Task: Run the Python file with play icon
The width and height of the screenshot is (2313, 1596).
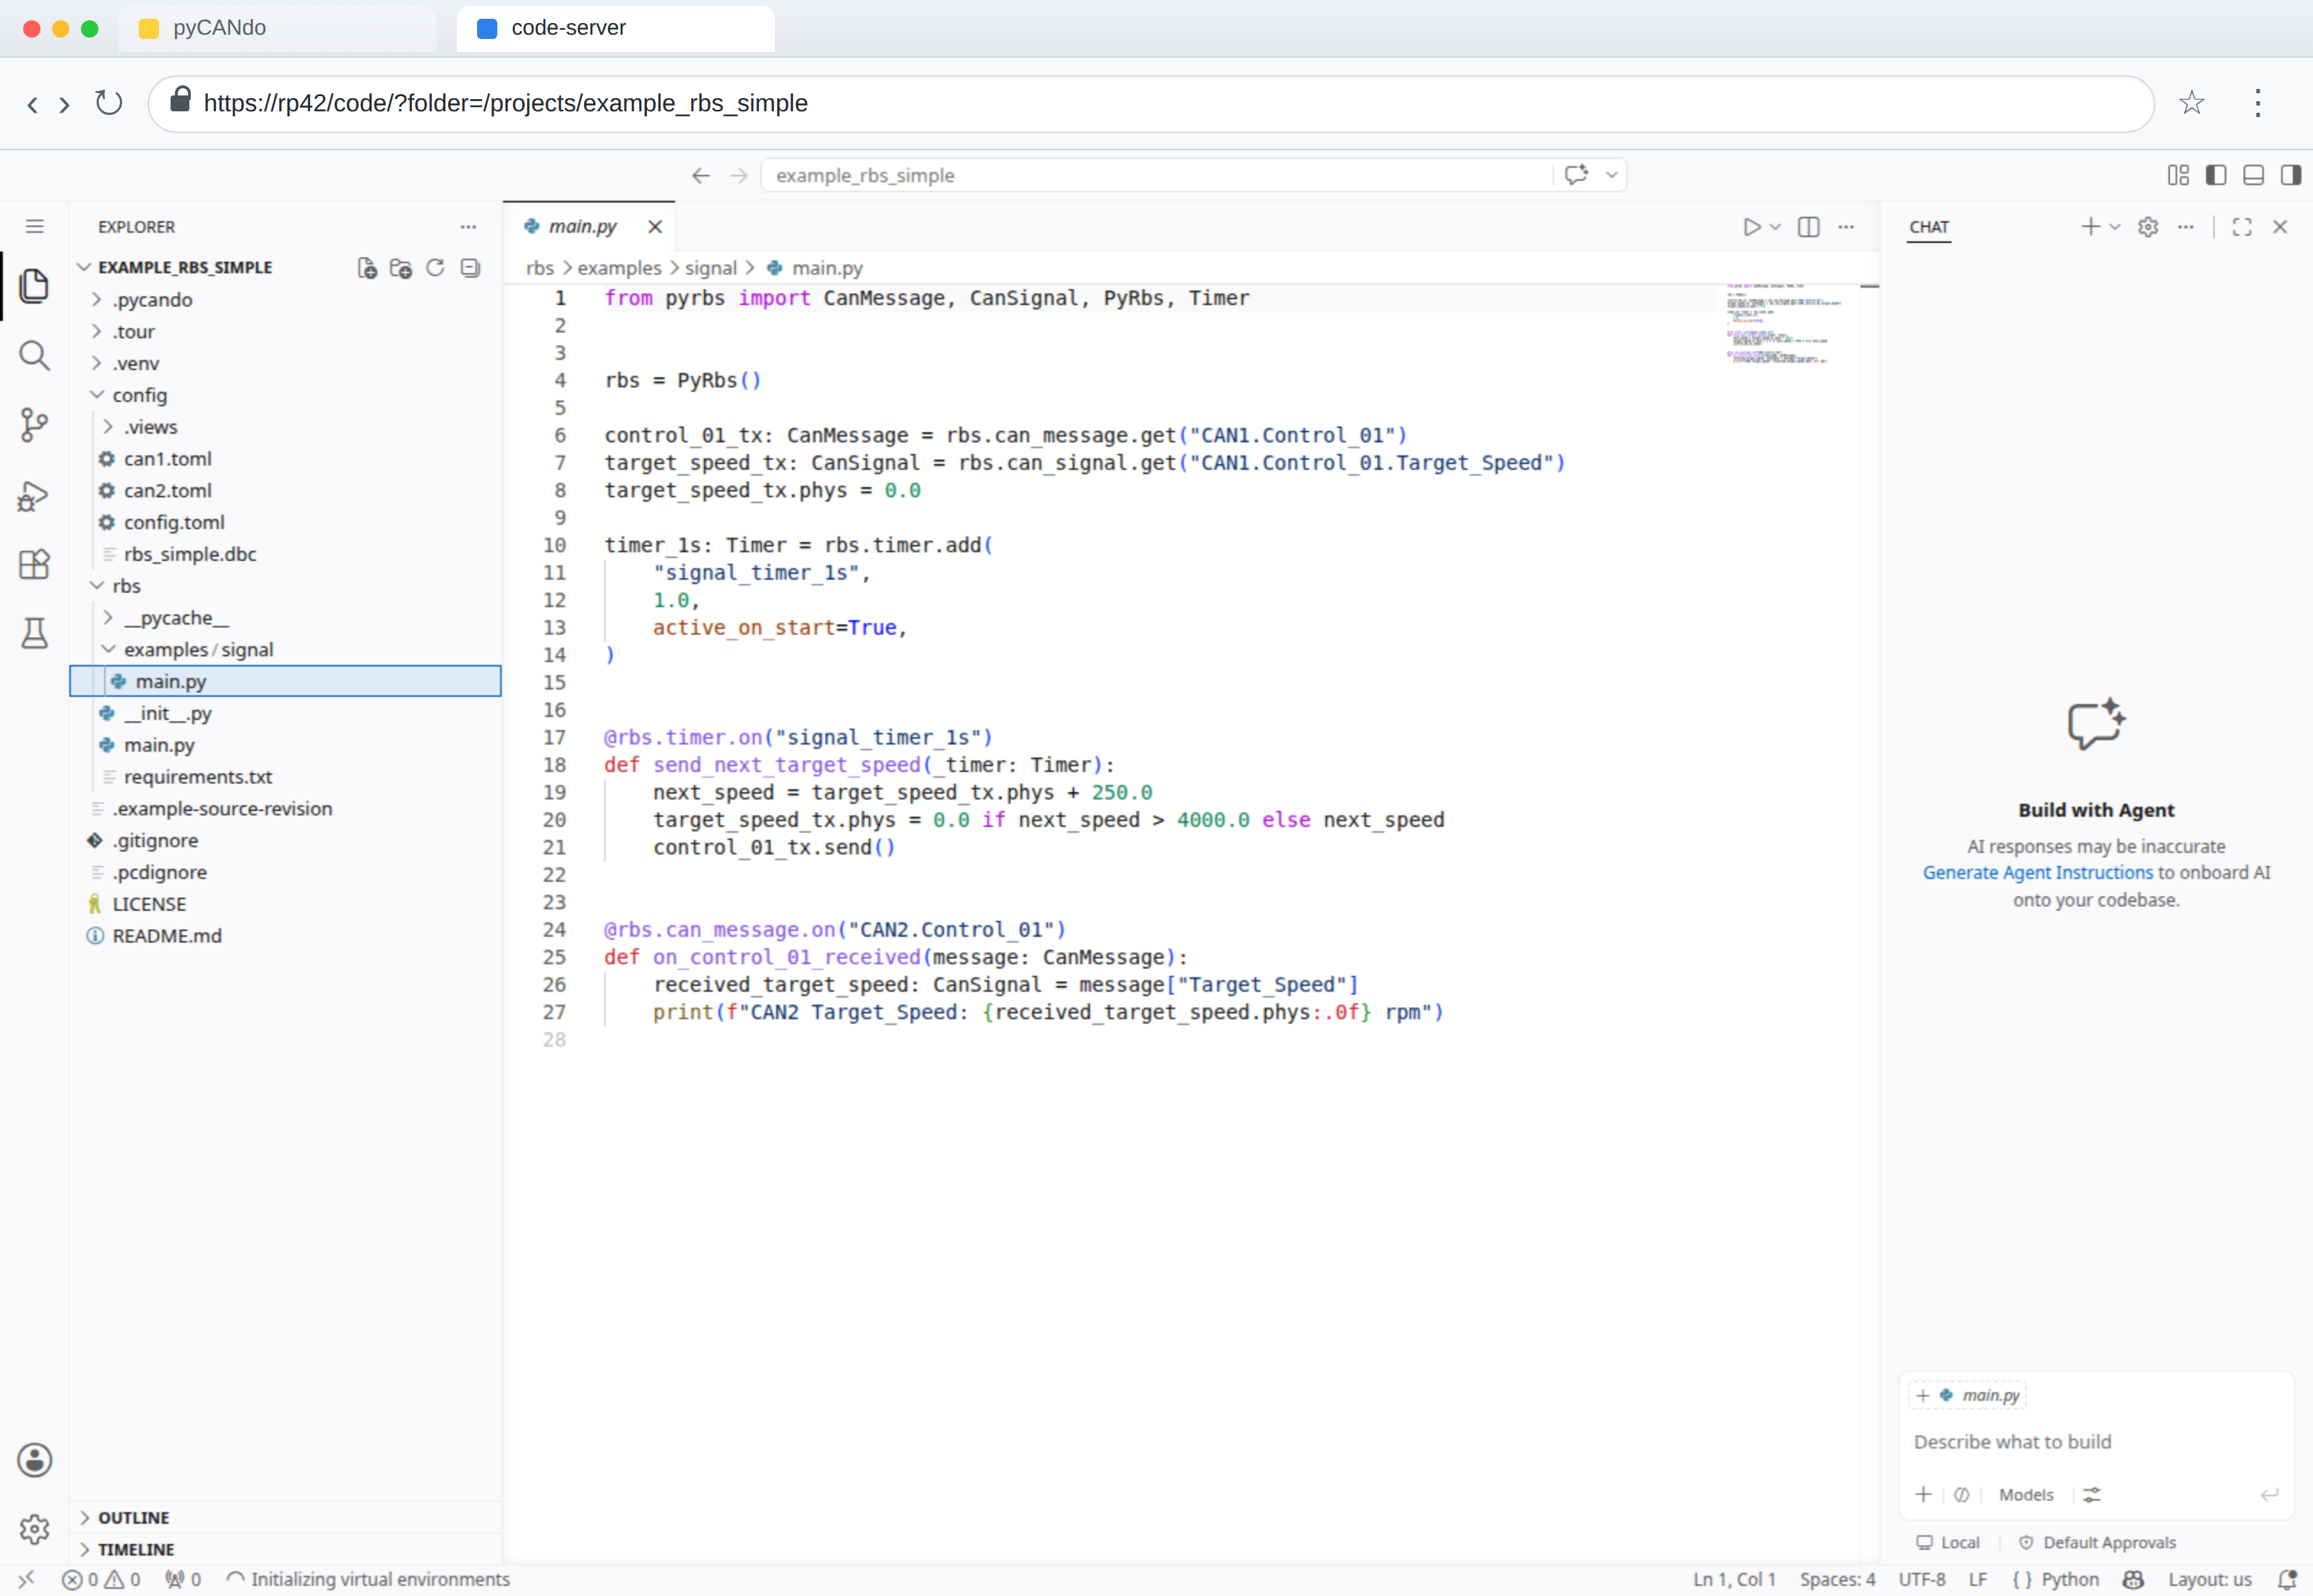Action: tap(1751, 227)
